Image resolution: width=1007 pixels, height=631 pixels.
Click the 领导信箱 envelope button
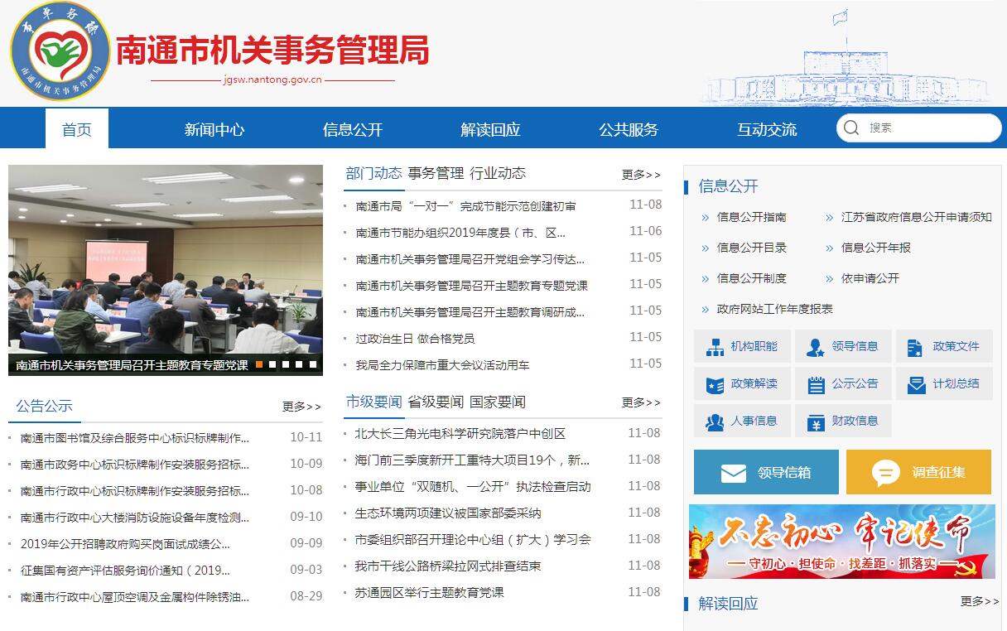click(765, 472)
